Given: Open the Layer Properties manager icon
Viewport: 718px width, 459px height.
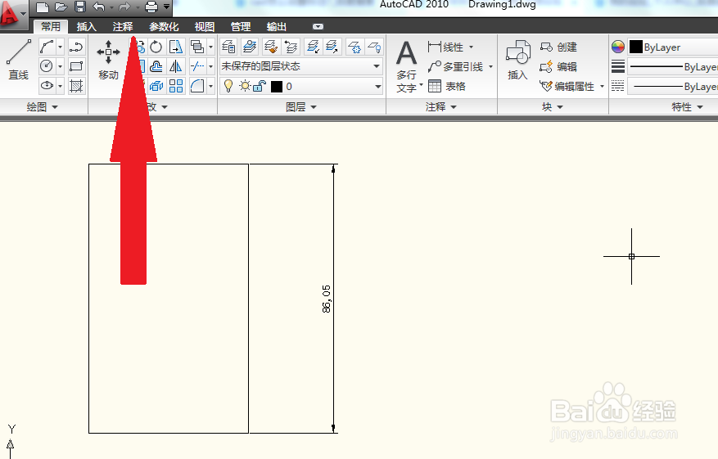Looking at the screenshot, I should point(228,47).
